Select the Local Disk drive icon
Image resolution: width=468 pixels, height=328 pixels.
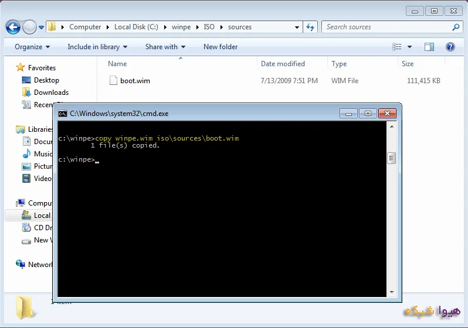tap(26, 215)
